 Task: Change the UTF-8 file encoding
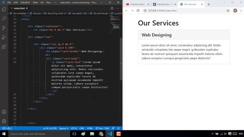[74, 128]
